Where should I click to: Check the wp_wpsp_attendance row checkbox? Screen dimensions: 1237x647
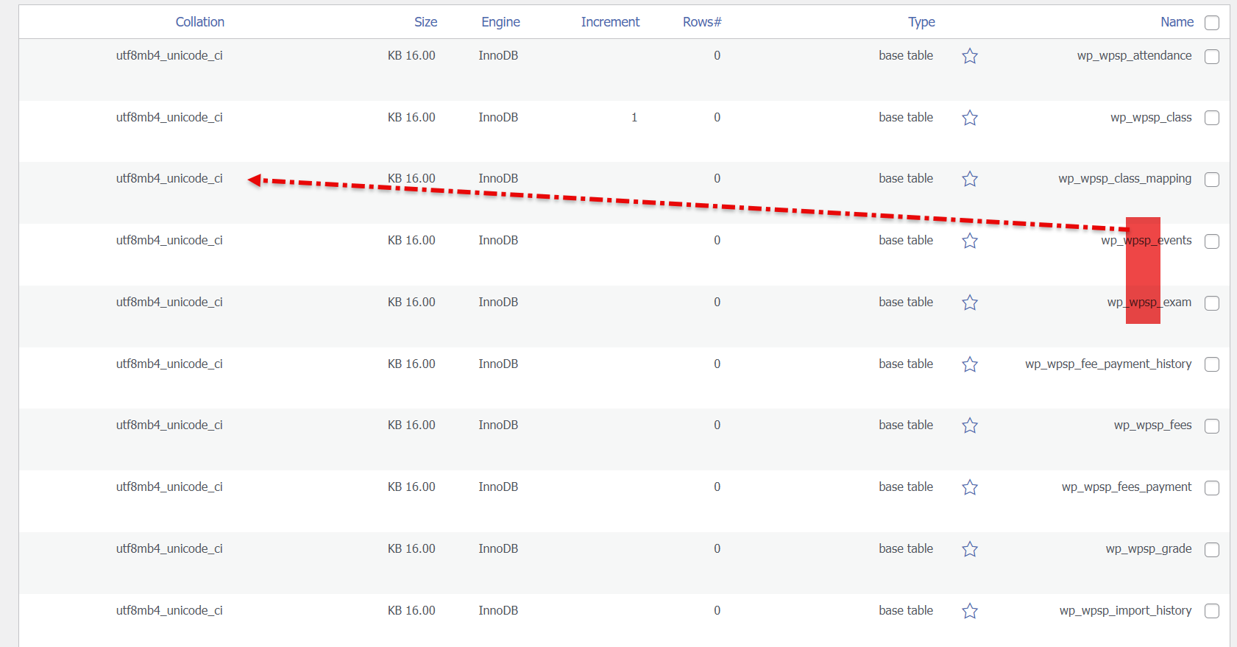tap(1211, 57)
